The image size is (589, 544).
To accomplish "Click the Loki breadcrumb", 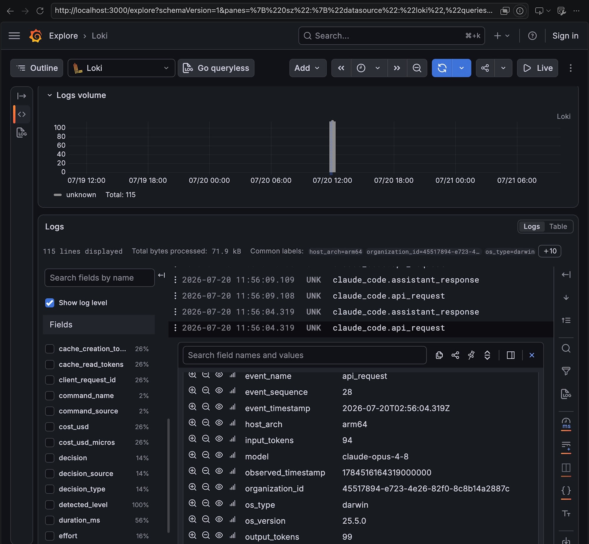I will tap(100, 36).
